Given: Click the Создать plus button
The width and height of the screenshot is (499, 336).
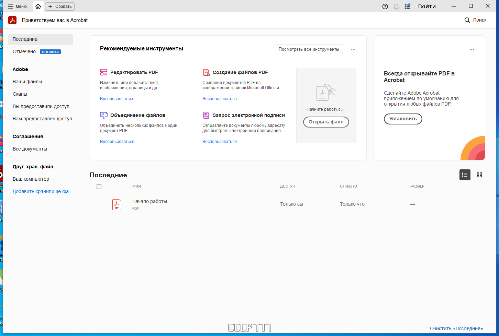Looking at the screenshot, I should point(60,7).
